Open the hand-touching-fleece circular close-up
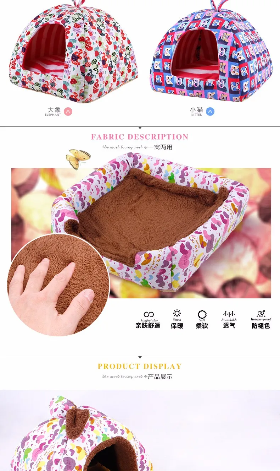This screenshot has width=280, height=471. pos(58,285)
